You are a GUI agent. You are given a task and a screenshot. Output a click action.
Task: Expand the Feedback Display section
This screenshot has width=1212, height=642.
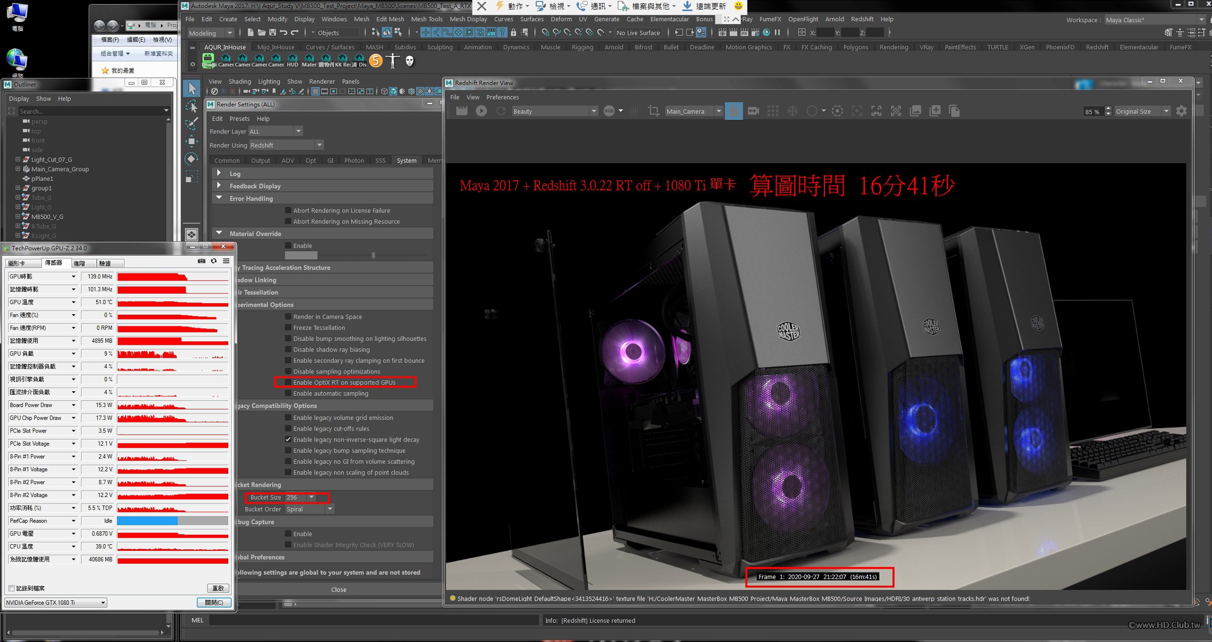[219, 186]
